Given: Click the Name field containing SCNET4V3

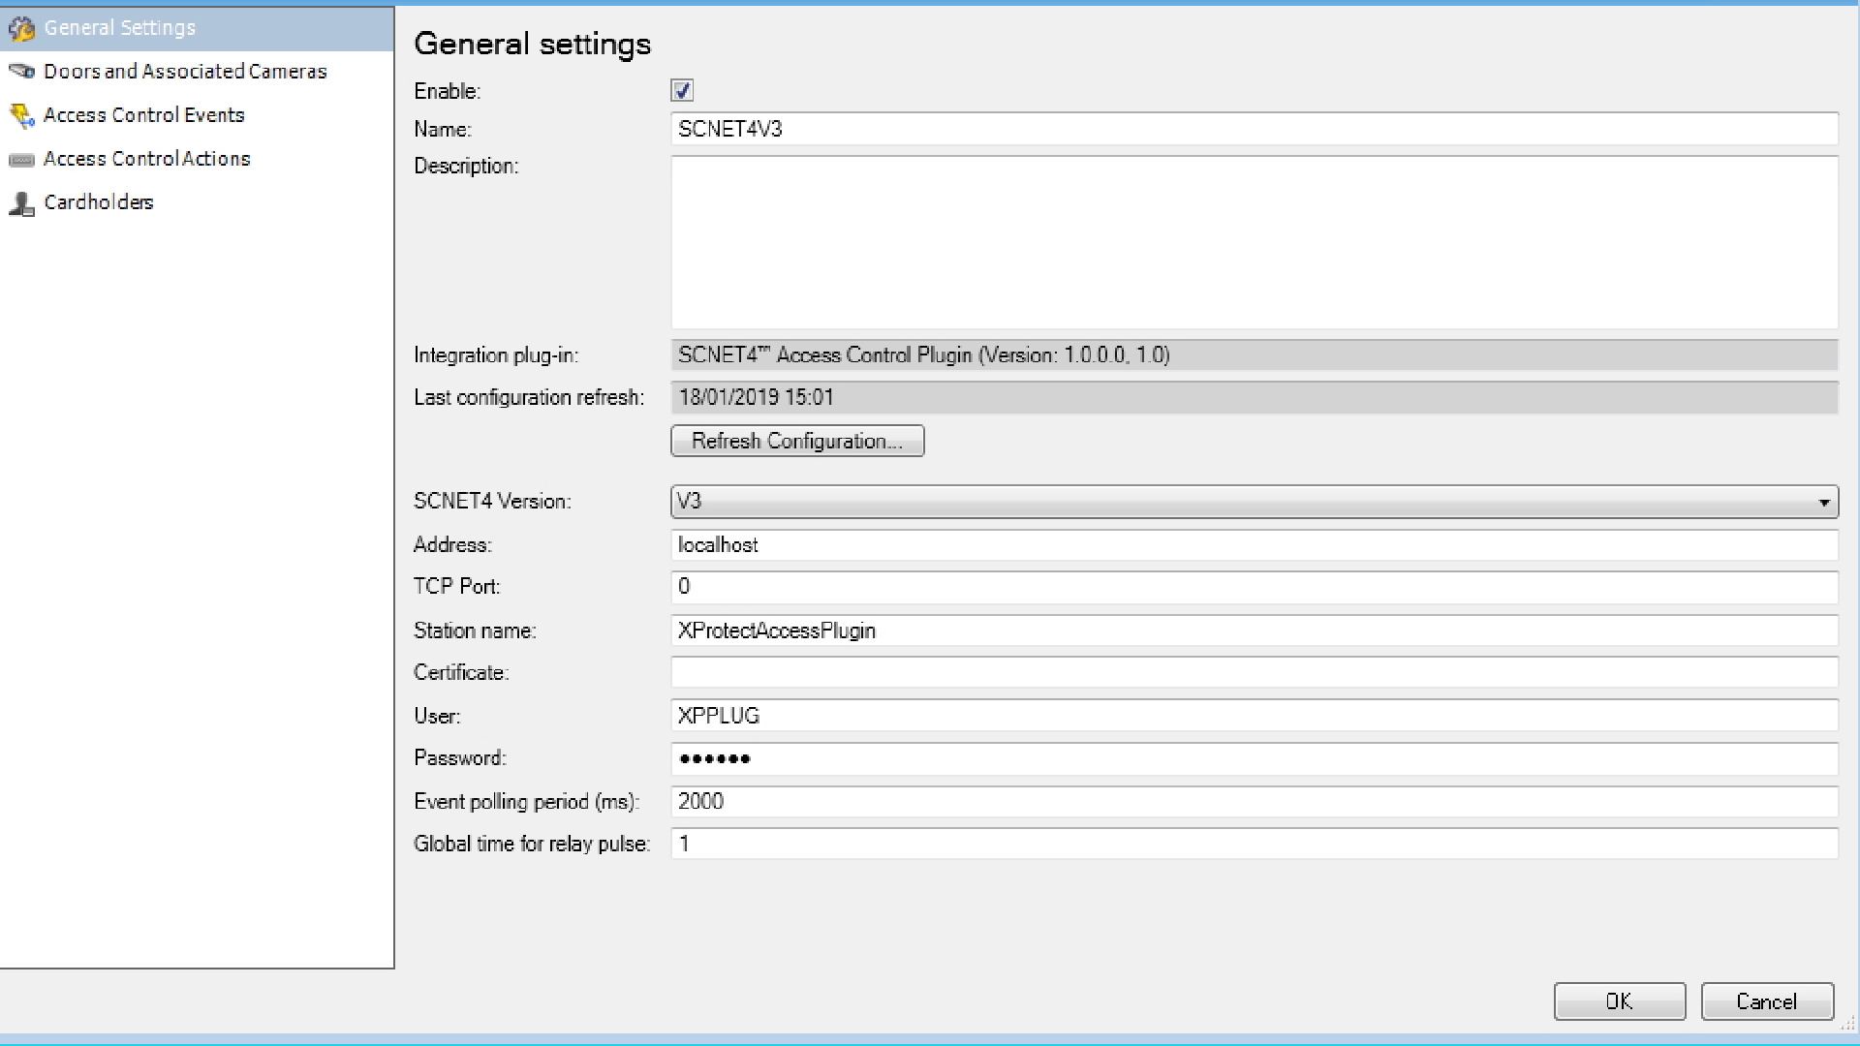Looking at the screenshot, I should click(1255, 129).
